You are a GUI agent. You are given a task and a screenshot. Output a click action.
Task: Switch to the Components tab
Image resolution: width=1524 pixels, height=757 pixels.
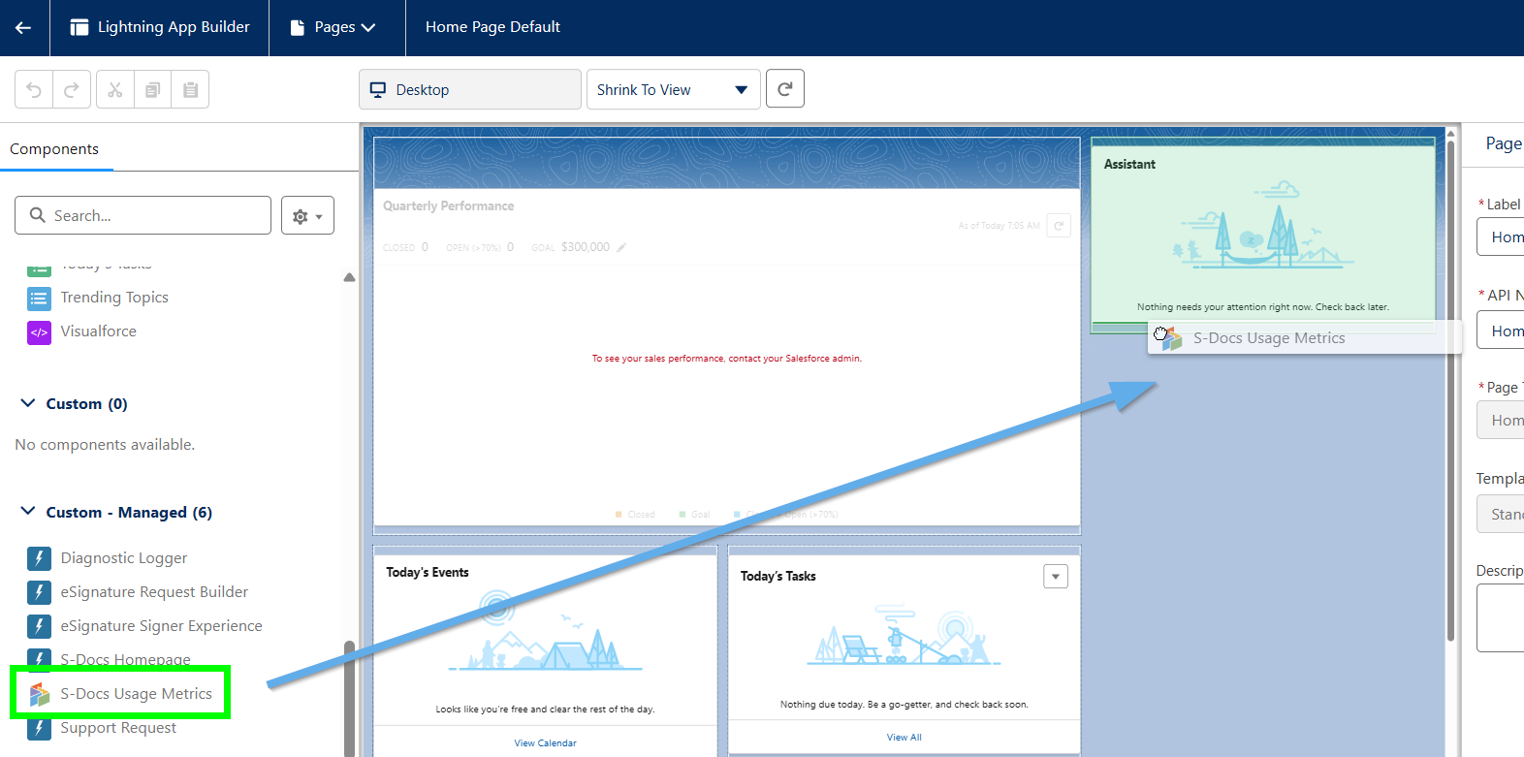point(54,149)
